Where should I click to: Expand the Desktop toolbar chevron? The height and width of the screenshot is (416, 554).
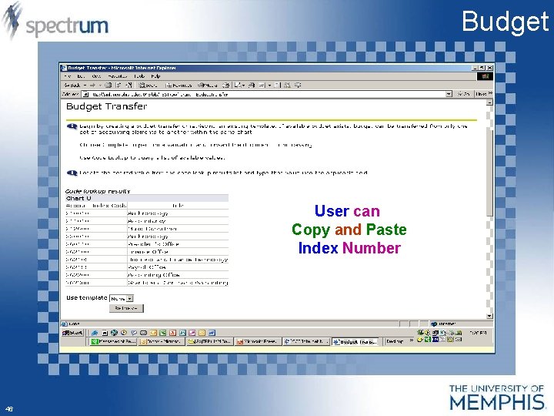[411, 341]
